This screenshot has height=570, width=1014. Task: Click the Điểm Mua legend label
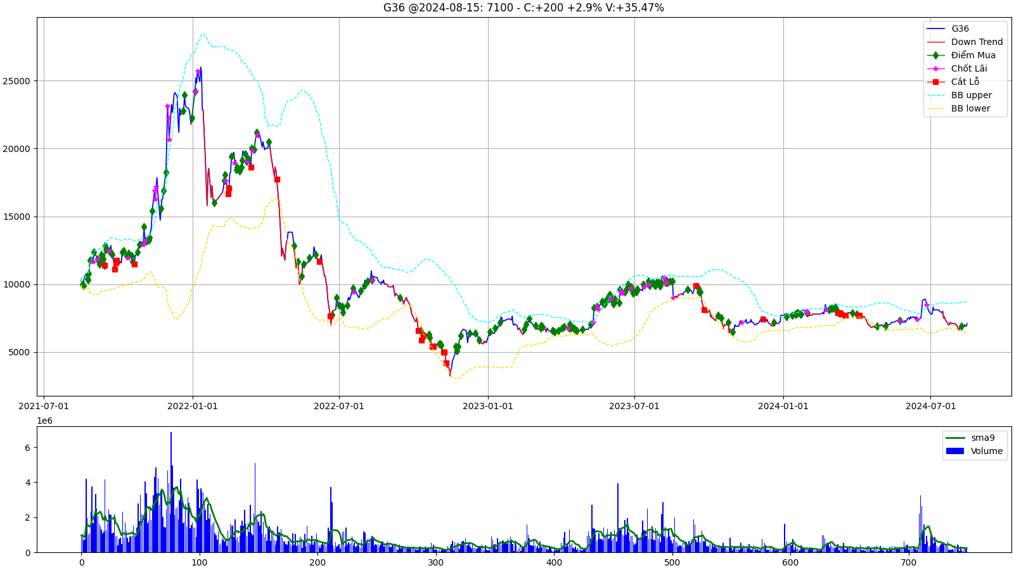[973, 55]
